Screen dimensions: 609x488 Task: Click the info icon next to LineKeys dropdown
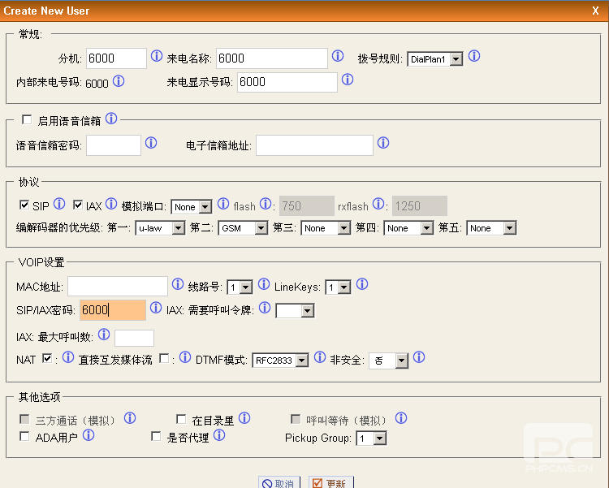click(x=362, y=285)
